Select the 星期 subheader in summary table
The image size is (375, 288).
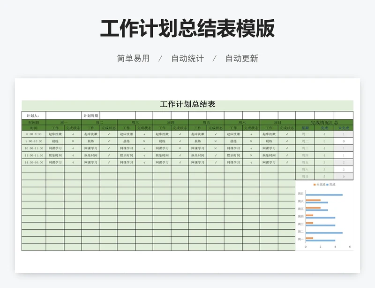pos(305,128)
